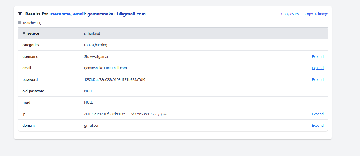Click the searched email in results header
Image resolution: width=360 pixels, height=156 pixels.
click(x=116, y=14)
